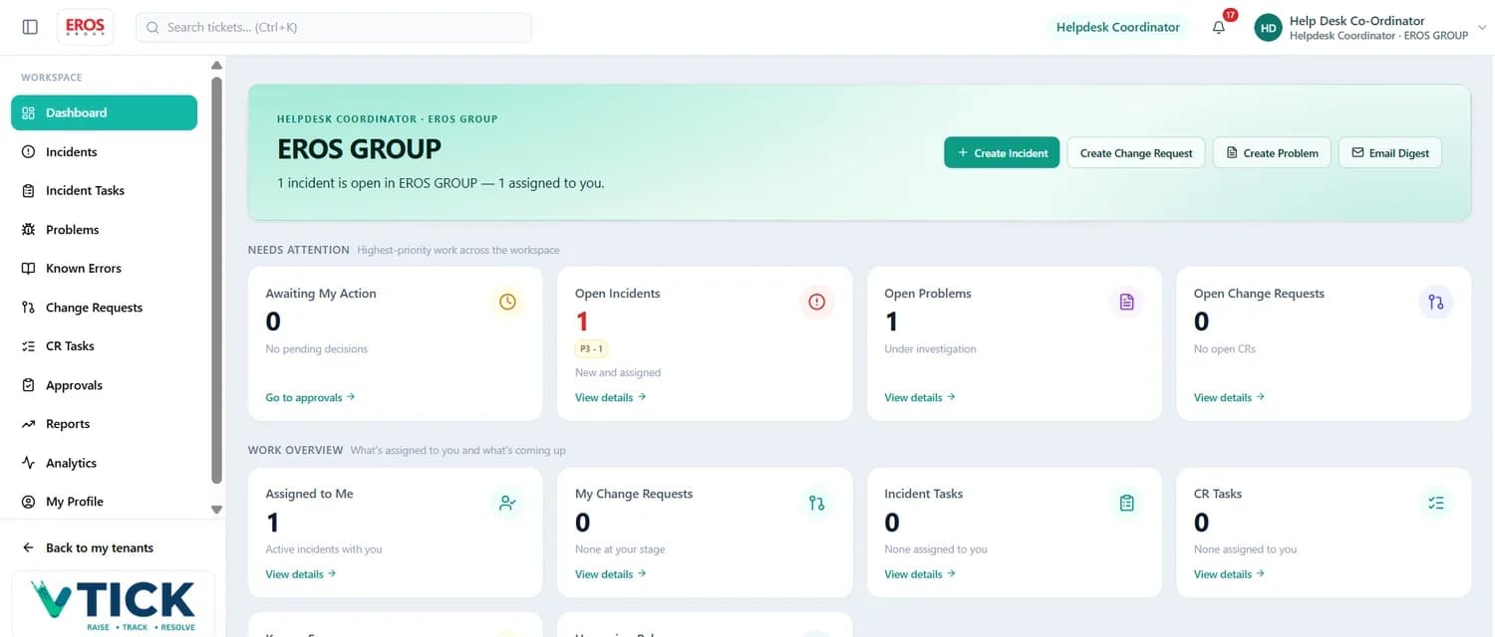Image resolution: width=1495 pixels, height=637 pixels.
Task: Click the sidebar scrollbar up arrow
Action: tap(216, 66)
